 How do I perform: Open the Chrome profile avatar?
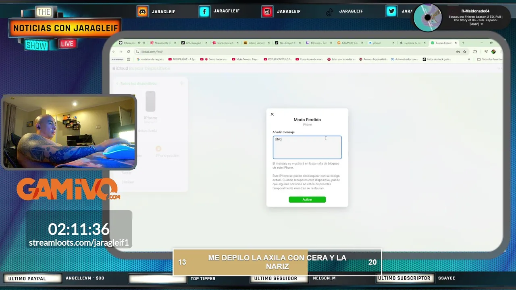pos(493,52)
